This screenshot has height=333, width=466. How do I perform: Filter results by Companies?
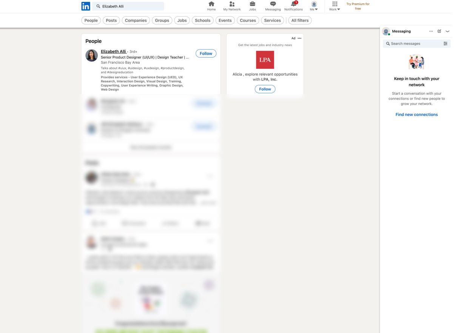(x=136, y=20)
